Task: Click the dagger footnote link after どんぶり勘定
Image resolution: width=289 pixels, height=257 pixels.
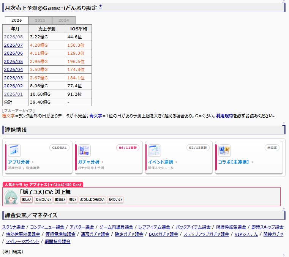Action: click(101, 7)
